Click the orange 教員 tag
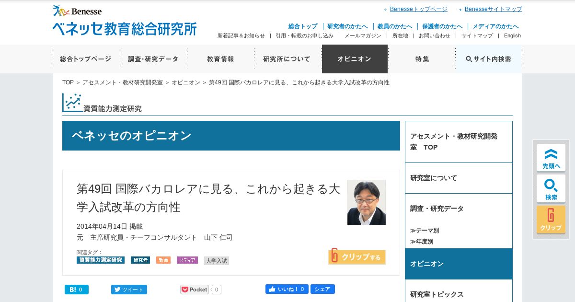 163,260
